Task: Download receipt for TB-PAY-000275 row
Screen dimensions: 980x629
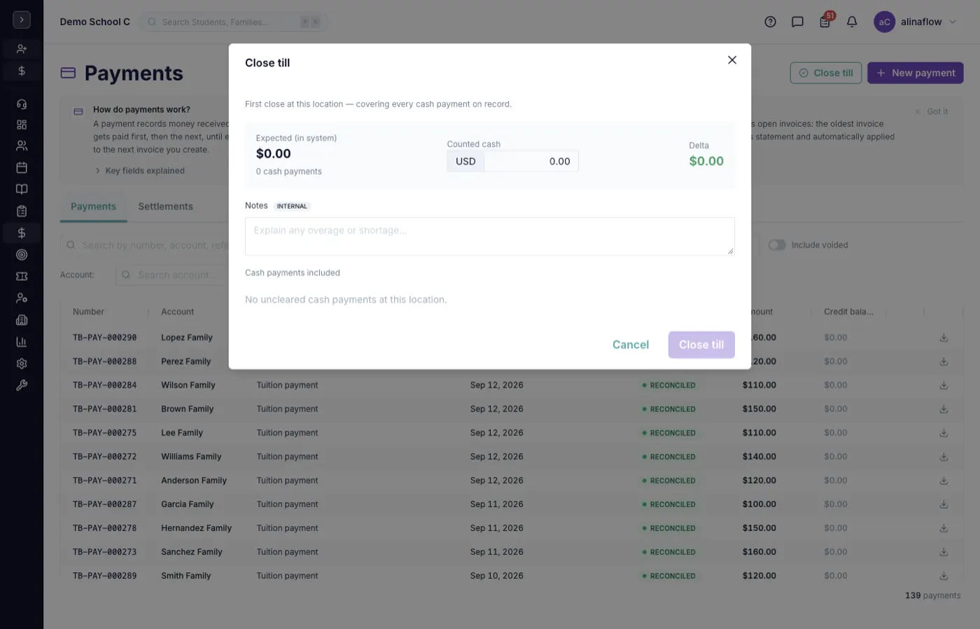Action: coord(944,433)
